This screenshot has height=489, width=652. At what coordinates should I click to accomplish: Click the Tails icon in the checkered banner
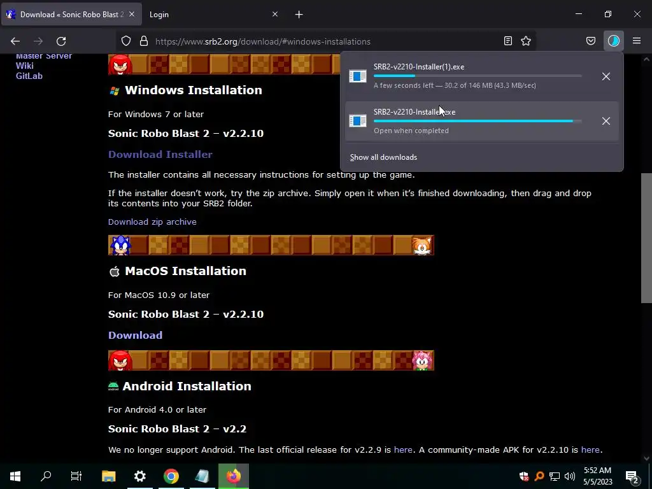tap(422, 245)
